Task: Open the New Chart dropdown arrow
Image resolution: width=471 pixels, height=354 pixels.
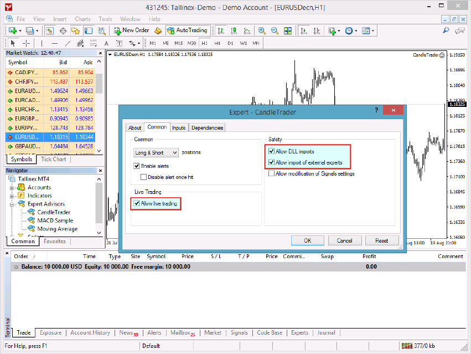Action: coord(20,30)
